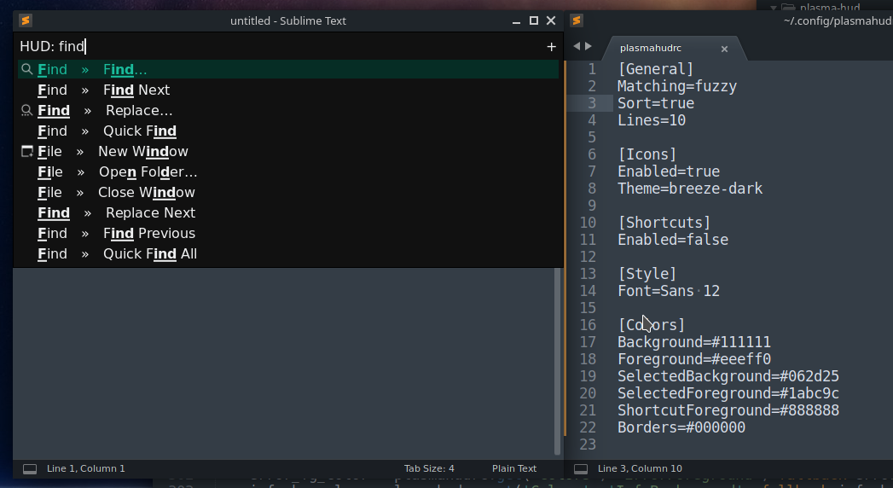Click Line 1, Column 1 status text

coord(85,468)
